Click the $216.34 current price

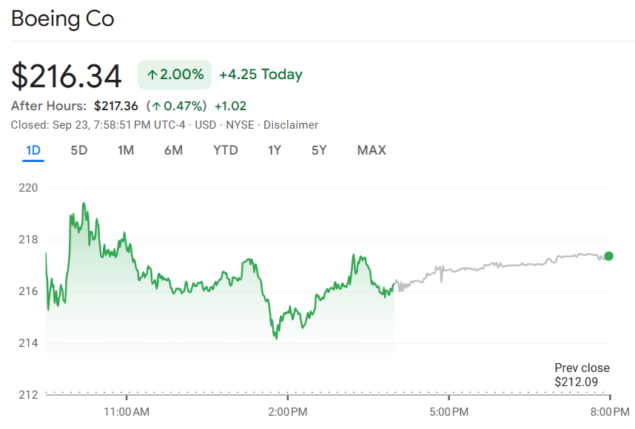click(67, 75)
